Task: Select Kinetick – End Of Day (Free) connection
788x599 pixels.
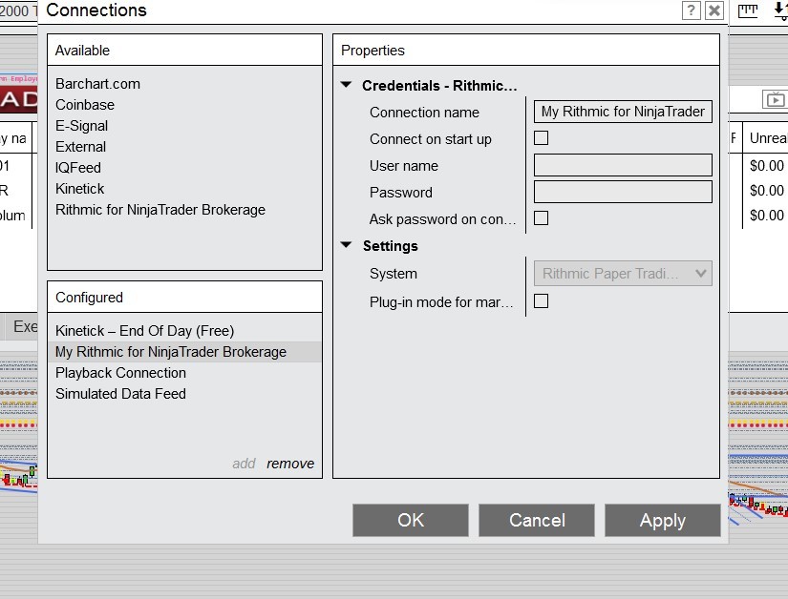Action: tap(184, 331)
